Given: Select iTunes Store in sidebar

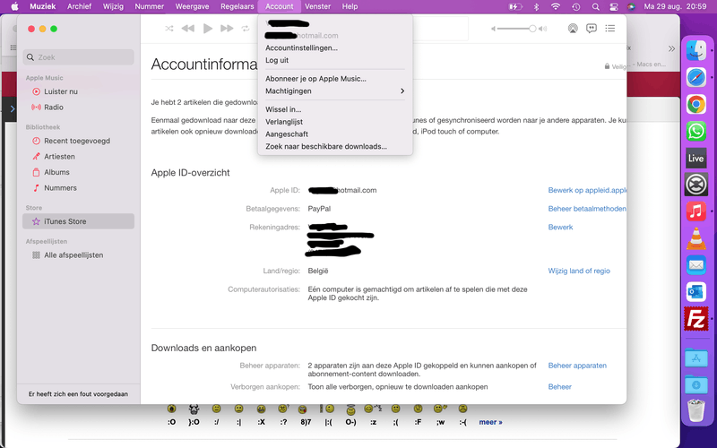Looking at the screenshot, I should [x=78, y=221].
